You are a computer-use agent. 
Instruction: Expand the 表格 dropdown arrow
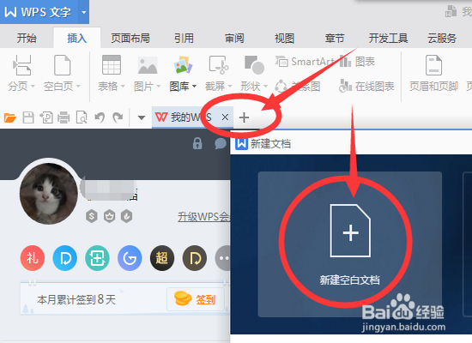point(123,87)
